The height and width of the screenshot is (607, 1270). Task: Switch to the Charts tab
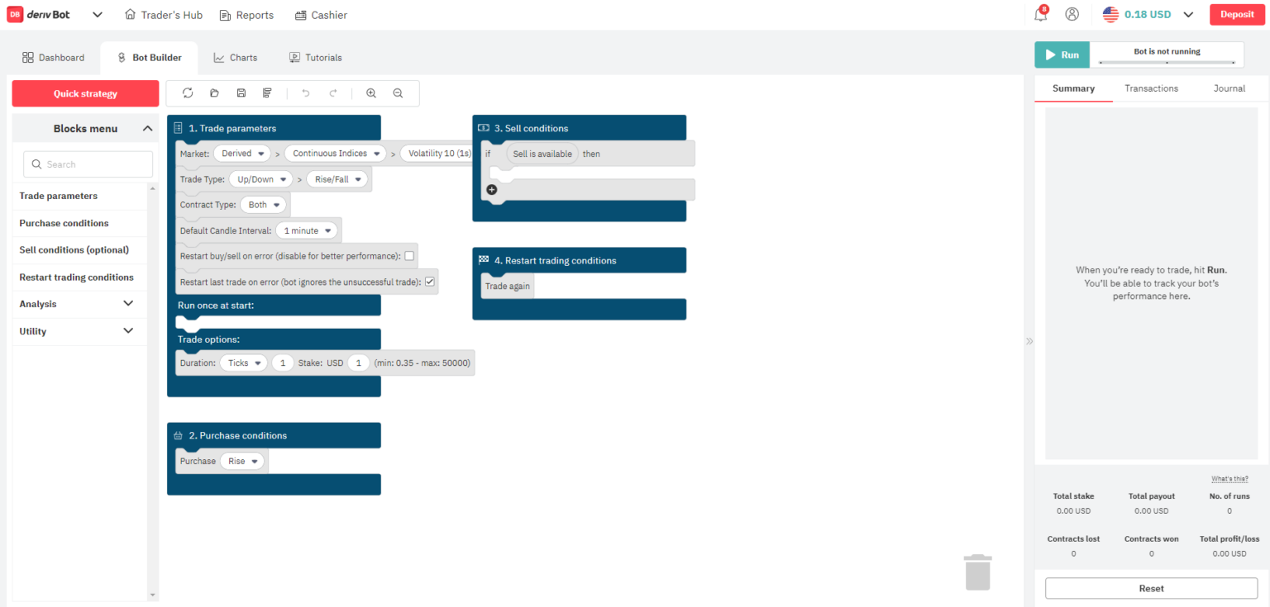click(x=235, y=58)
